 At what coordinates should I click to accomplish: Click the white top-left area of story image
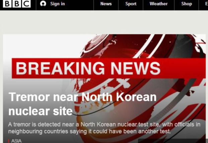tap(40, 46)
